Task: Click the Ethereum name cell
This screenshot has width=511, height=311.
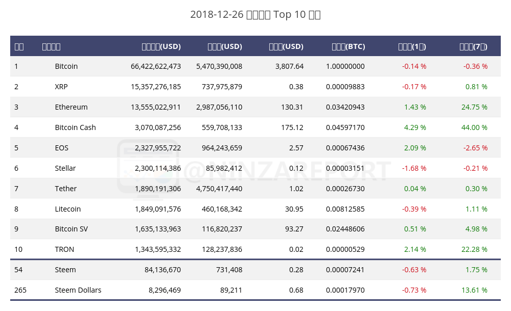Action: pyautogui.click(x=71, y=107)
